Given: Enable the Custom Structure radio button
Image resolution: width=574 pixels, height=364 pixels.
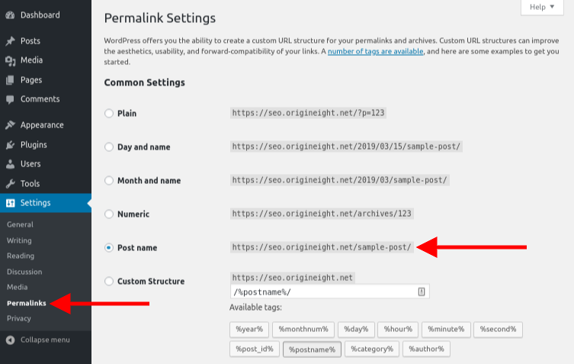Looking at the screenshot, I should tap(109, 282).
